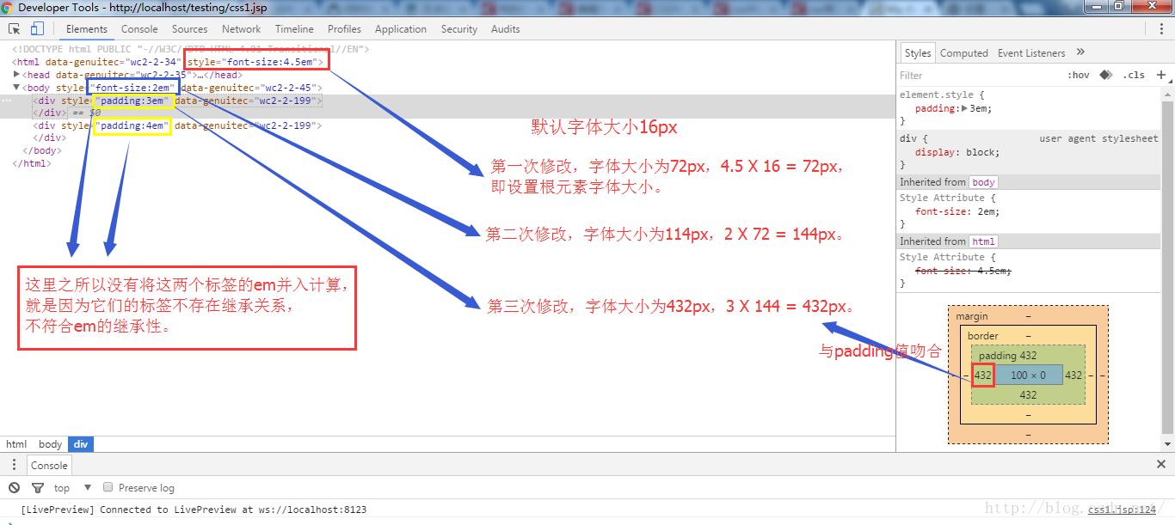1175x525 pixels.
Task: Click the struck-through font-size: 4.5em declaration
Action: pyautogui.click(x=963, y=271)
